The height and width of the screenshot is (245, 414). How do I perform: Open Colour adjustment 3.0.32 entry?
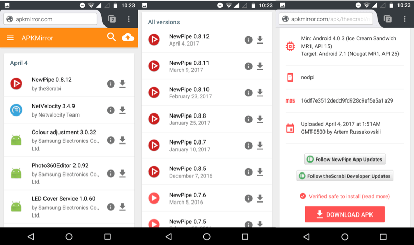[x=69, y=140]
